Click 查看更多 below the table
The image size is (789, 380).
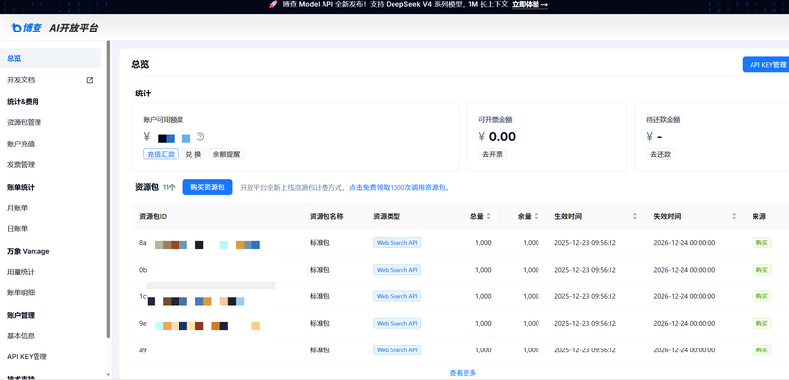(463, 373)
